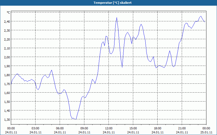Click the 12:00 time label
217x135 pixels.
109,129
